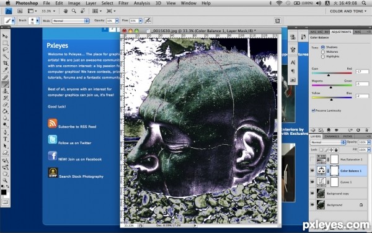Select the Dodge tool
Screen dimensions: 372x233
(5, 125)
